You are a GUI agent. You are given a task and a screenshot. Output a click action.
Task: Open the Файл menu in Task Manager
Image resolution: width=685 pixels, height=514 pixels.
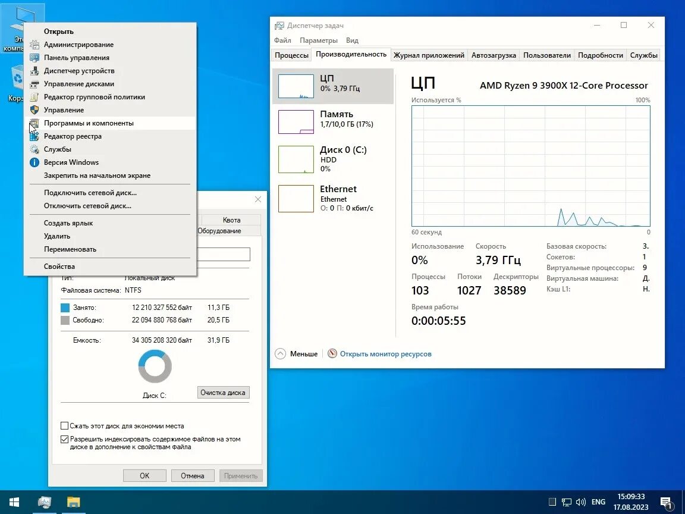282,40
